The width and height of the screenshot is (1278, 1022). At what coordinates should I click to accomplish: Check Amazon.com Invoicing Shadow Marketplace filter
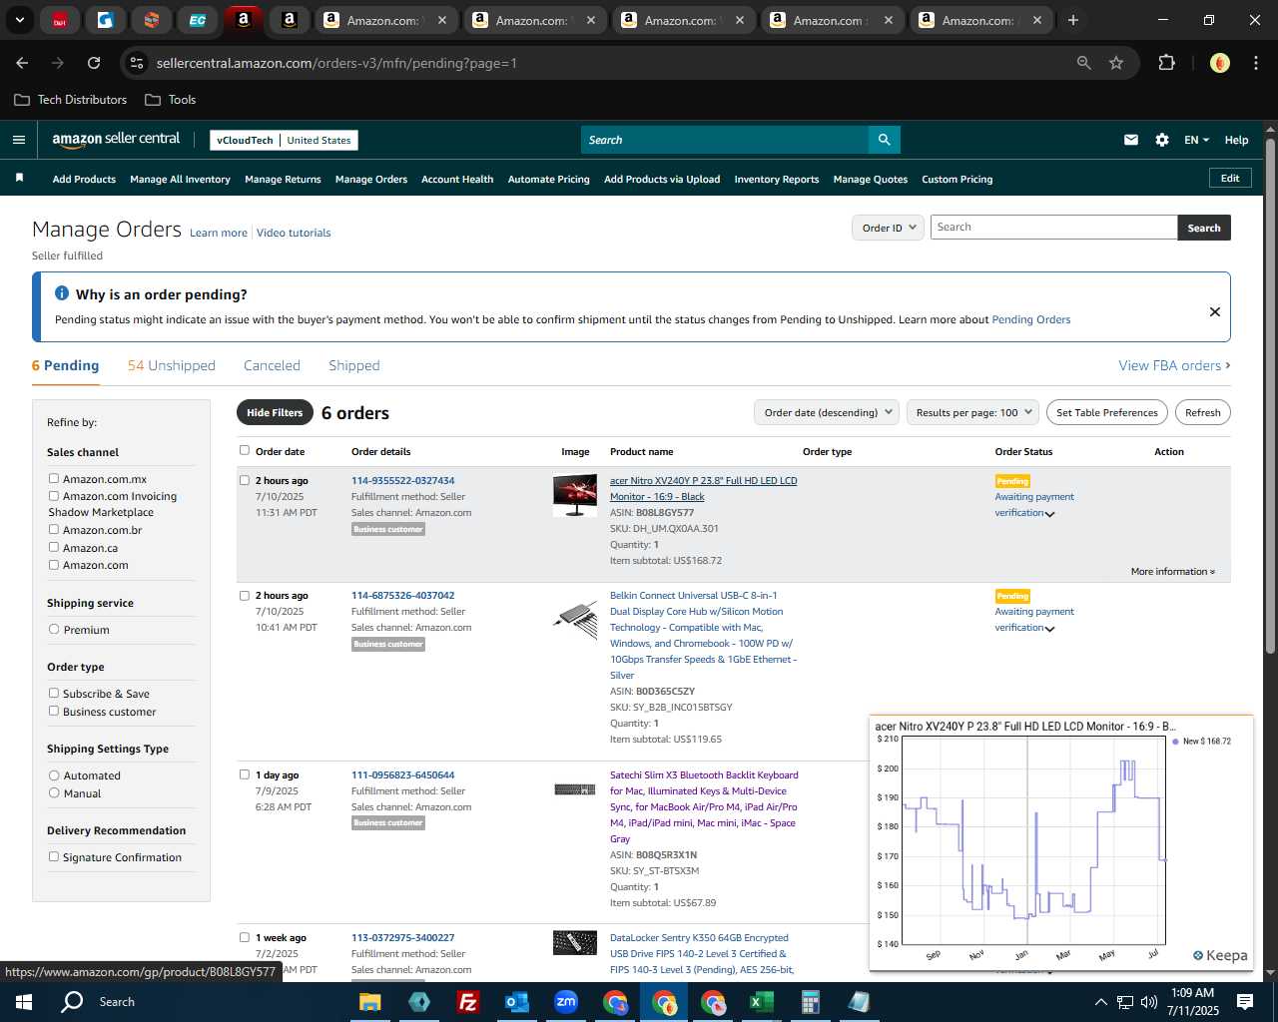54,496
